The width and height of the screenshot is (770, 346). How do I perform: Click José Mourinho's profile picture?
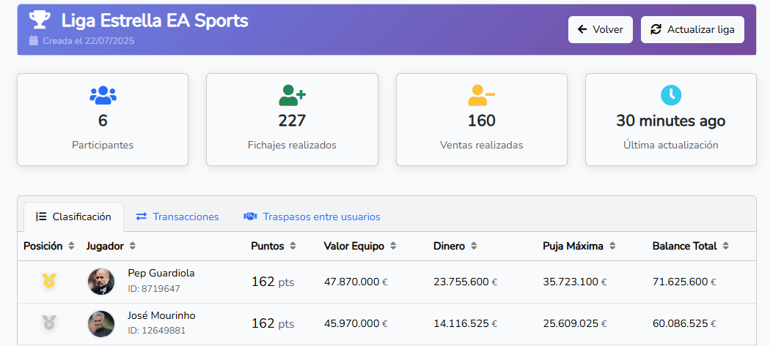[x=101, y=323]
